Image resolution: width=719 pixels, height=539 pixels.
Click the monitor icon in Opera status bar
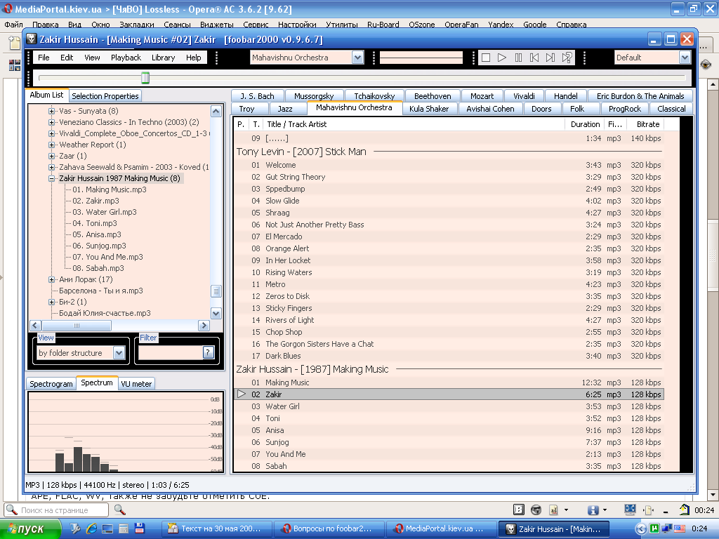(630, 510)
